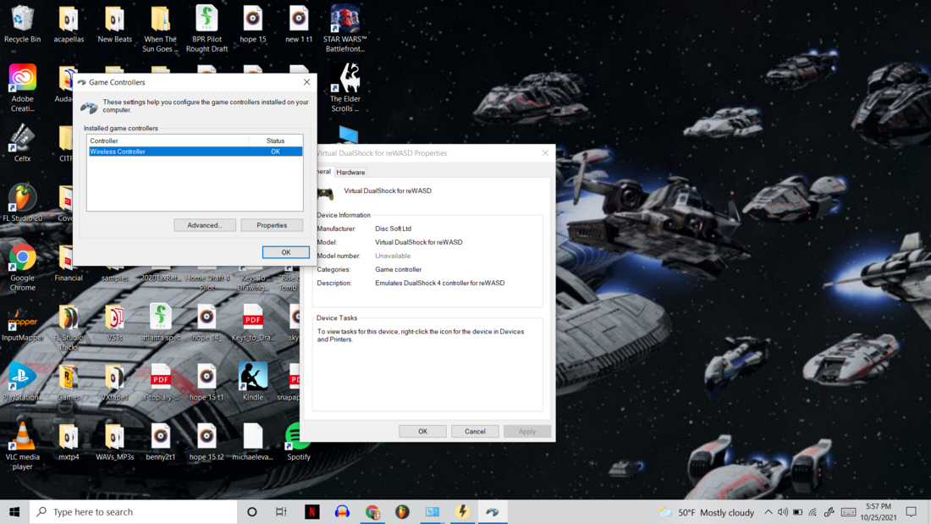Click the Unavailable model number value
931x524 pixels.
pyautogui.click(x=393, y=256)
